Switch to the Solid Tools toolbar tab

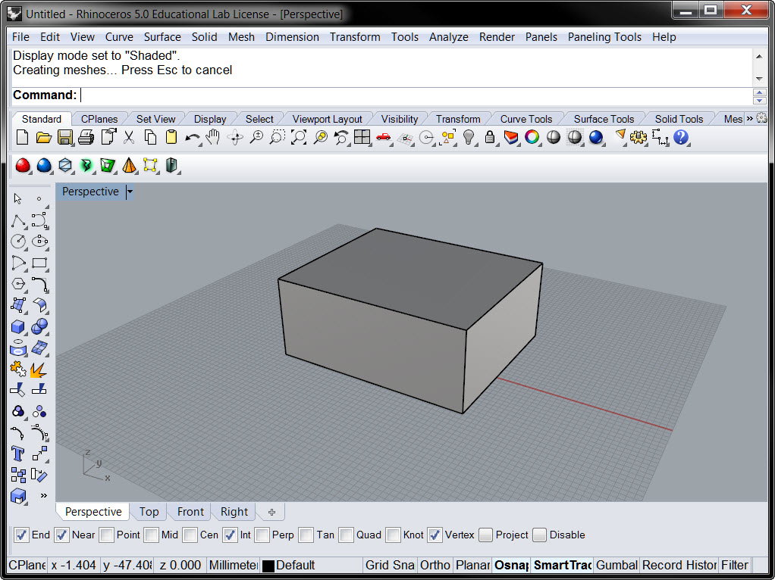pyautogui.click(x=679, y=119)
